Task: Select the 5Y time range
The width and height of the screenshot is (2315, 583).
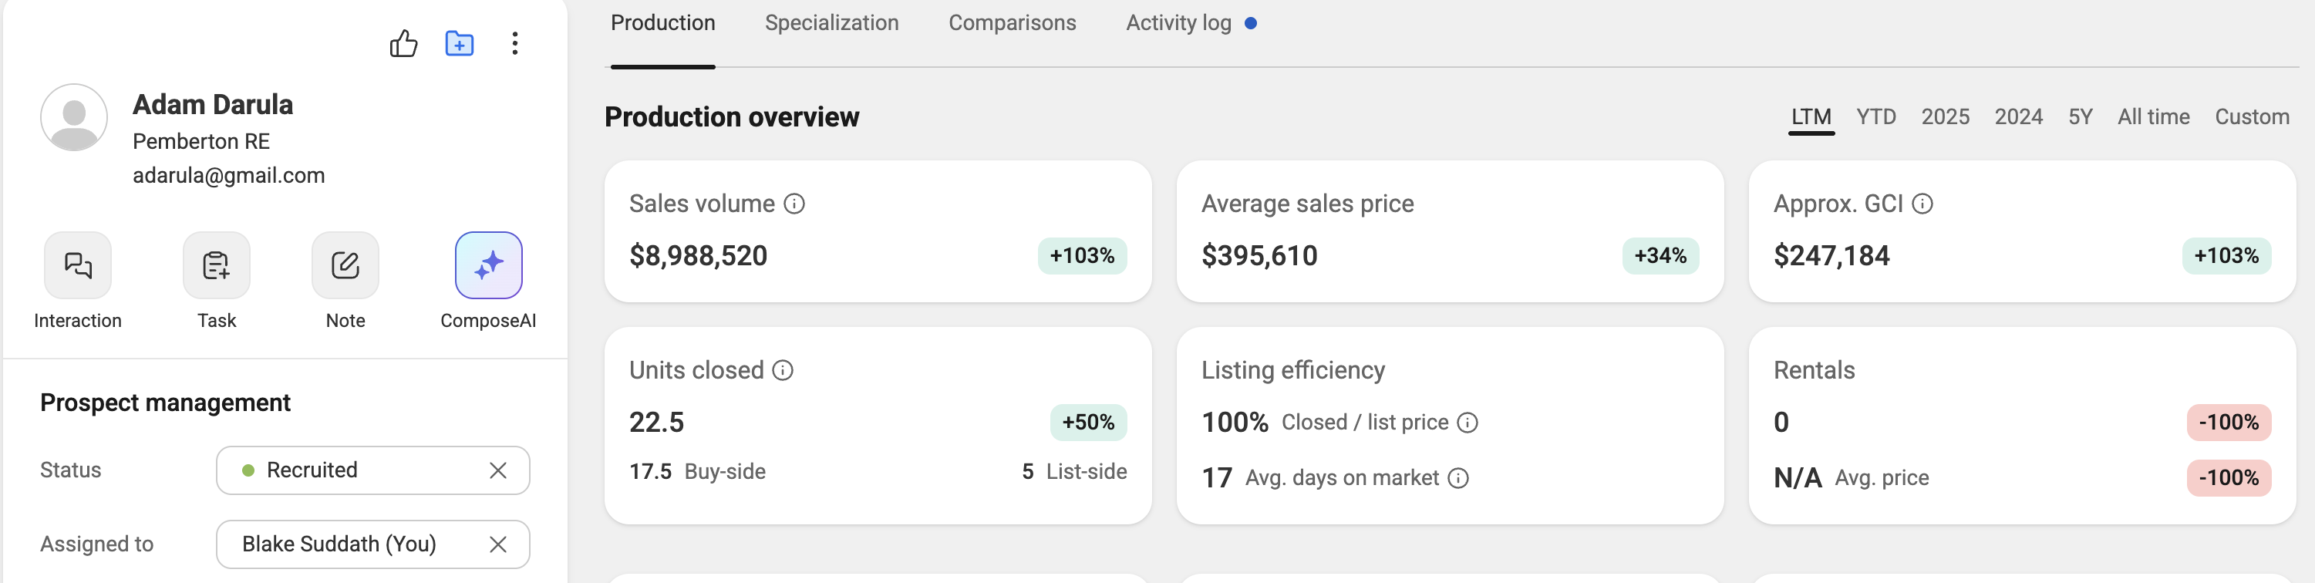Action: click(2081, 116)
